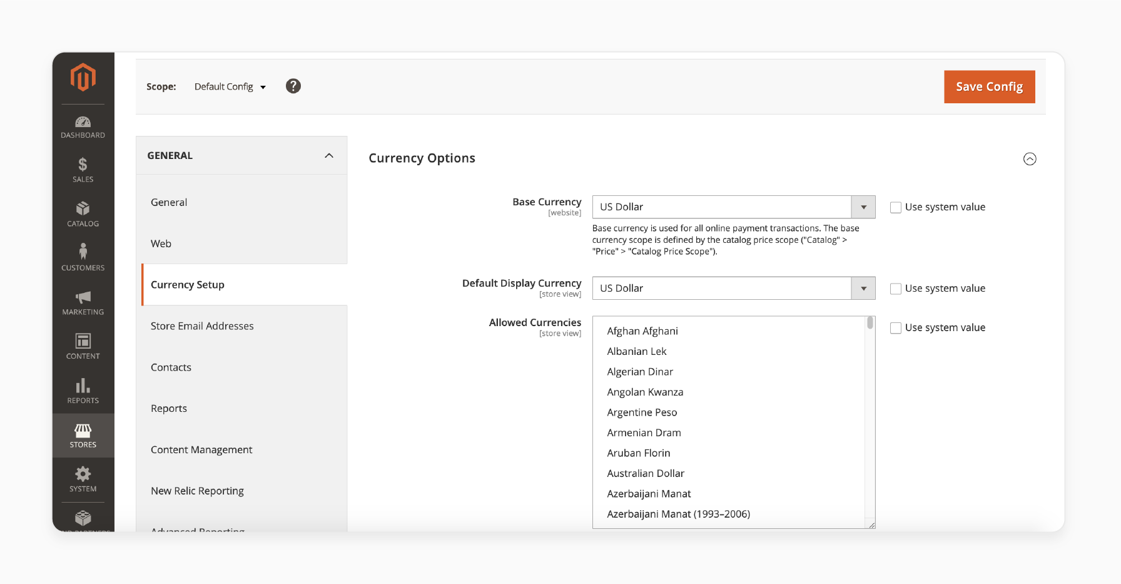Open the New Relic Reporting tab
The height and width of the screenshot is (584, 1121).
tap(241, 491)
